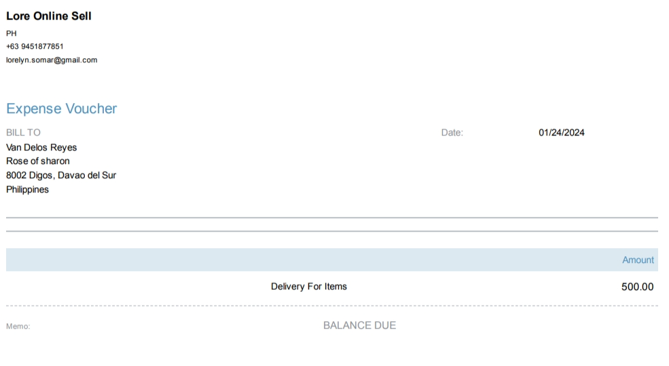Select the date value 01/24/2024
669x366 pixels.
coord(562,133)
